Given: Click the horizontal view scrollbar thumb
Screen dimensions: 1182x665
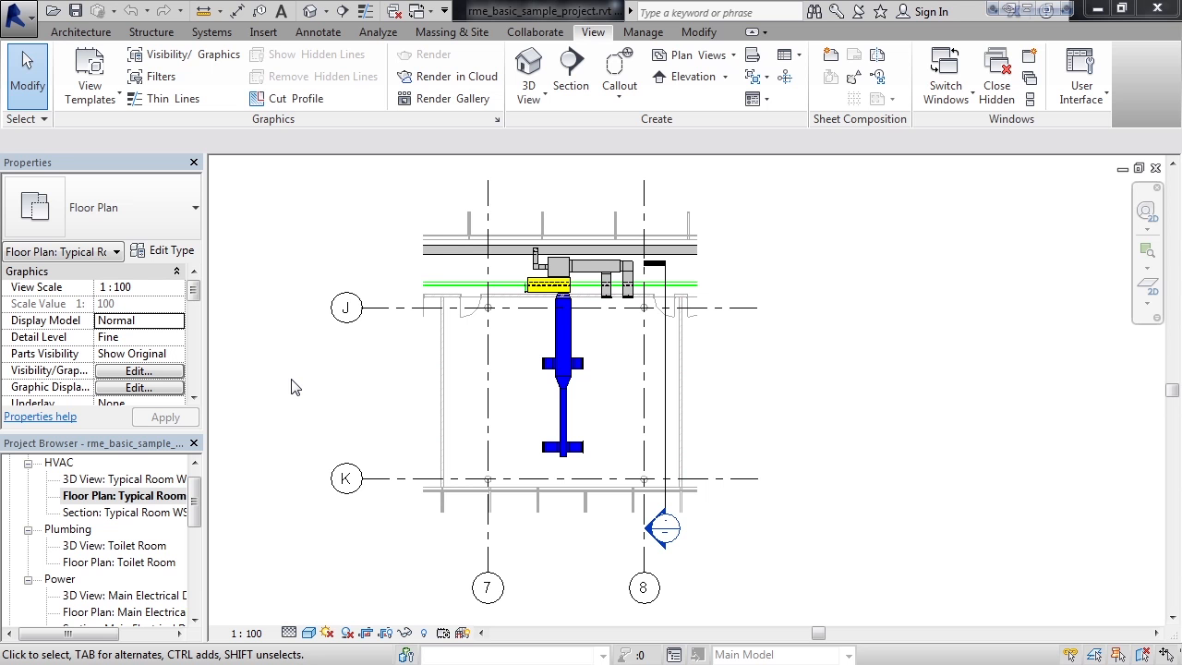Looking at the screenshot, I should [818, 633].
